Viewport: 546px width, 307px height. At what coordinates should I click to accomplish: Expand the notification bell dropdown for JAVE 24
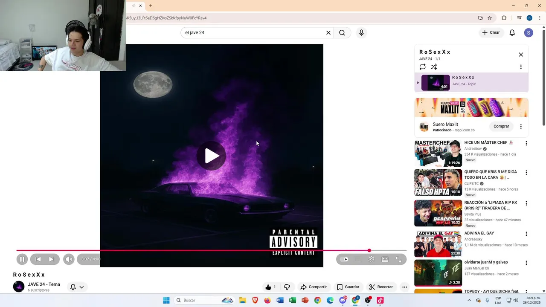(77, 287)
